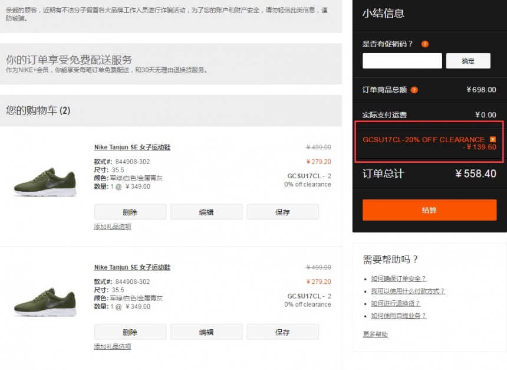Click the 小结信息 summary heading
The height and width of the screenshot is (370, 507).
pyautogui.click(x=383, y=13)
